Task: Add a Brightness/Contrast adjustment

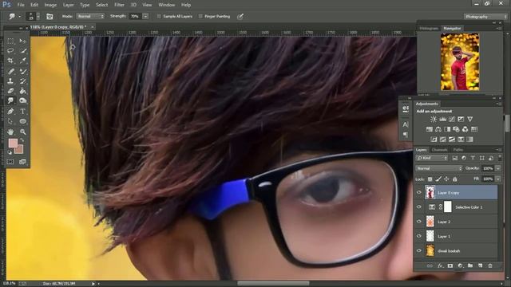Action: (x=434, y=119)
